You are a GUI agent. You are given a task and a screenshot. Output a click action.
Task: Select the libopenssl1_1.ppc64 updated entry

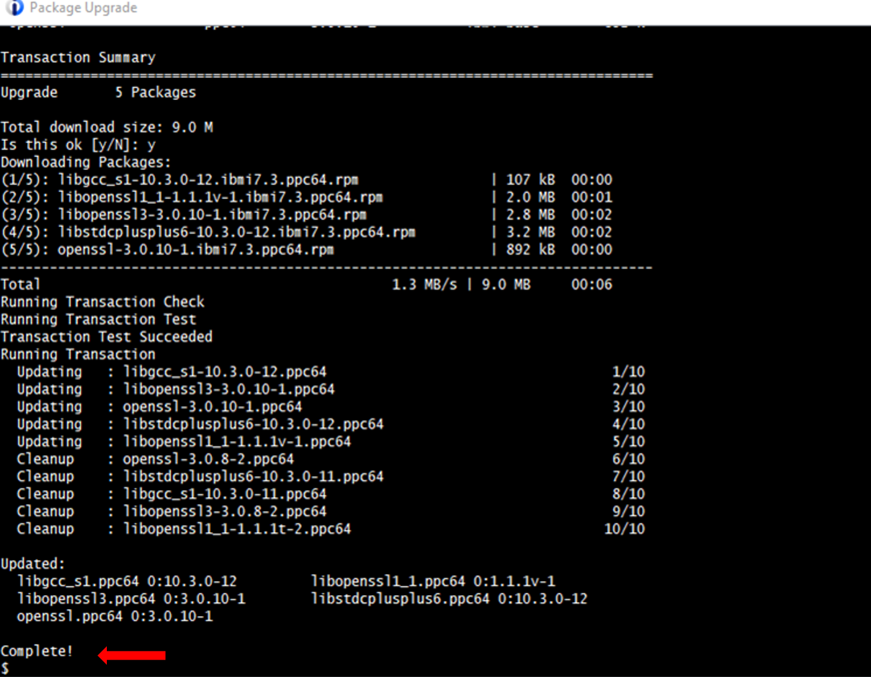point(433,581)
